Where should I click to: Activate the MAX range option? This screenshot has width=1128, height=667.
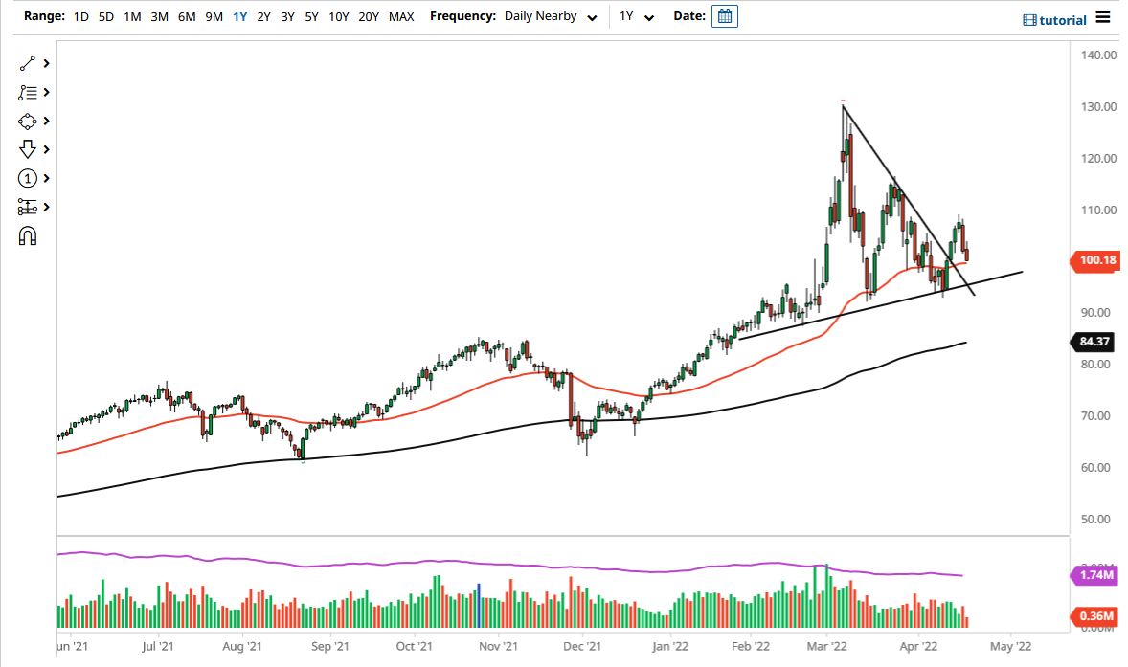[401, 16]
